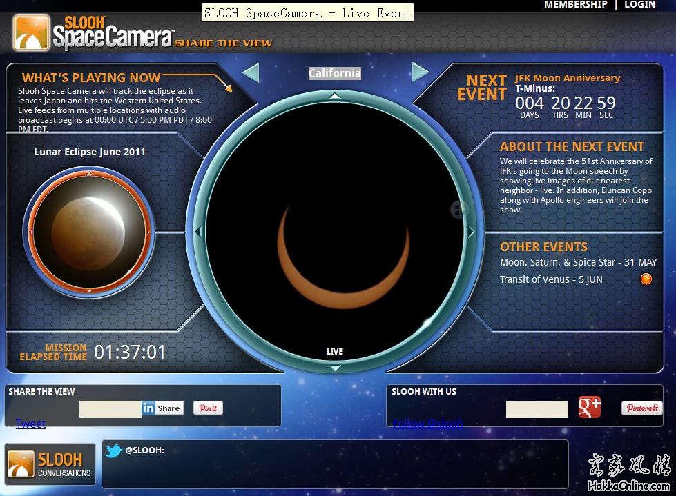The height and width of the screenshot is (496, 676).
Task: Open Slooh Conversations logo panel
Action: [50, 464]
